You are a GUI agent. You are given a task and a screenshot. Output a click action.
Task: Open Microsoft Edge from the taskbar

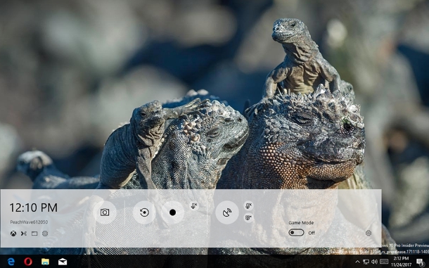pos(11,262)
